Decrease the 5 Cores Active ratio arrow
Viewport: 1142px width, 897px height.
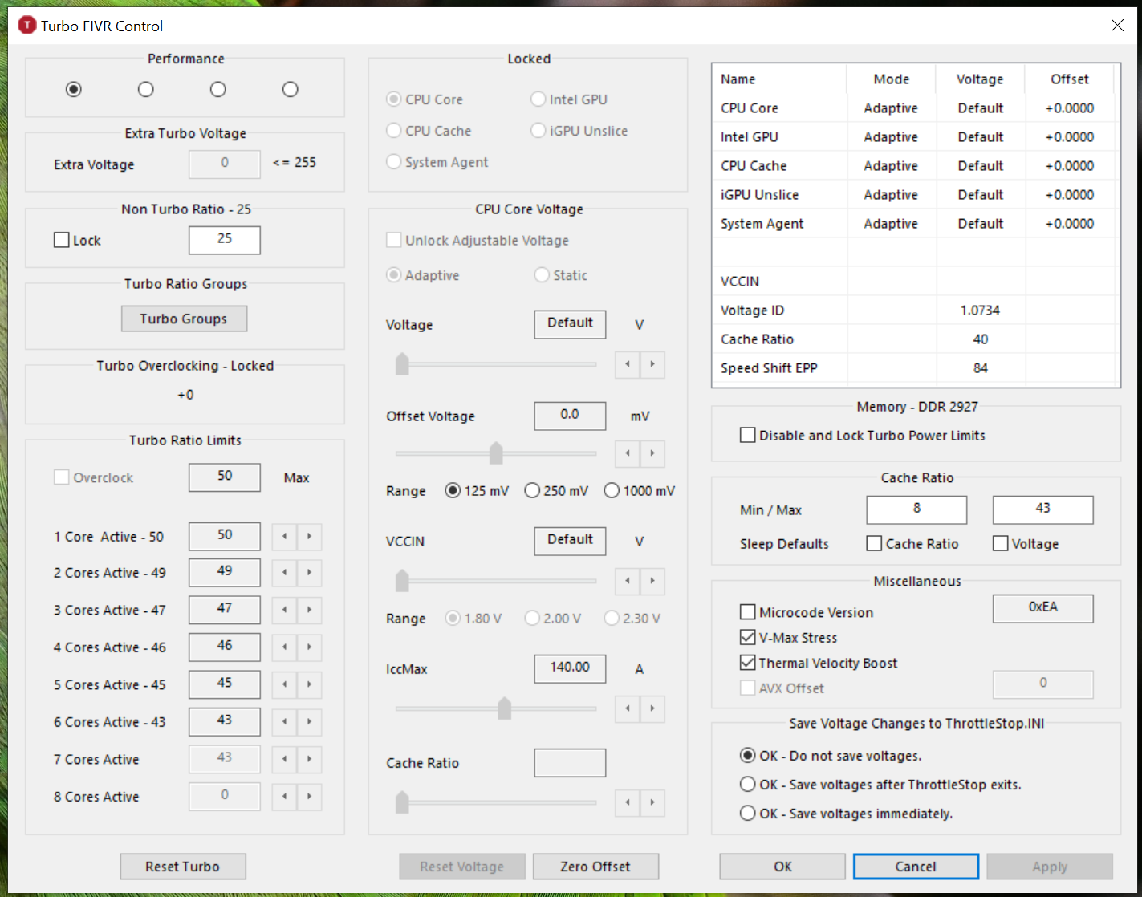[x=284, y=684]
